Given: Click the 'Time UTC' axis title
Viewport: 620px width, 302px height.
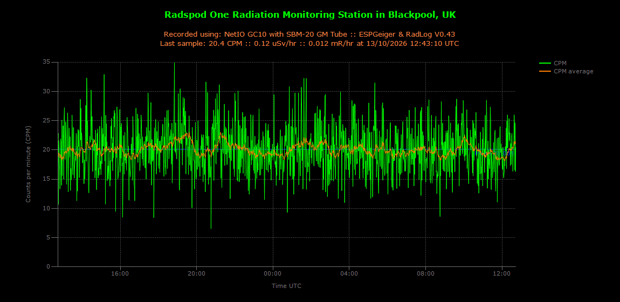Looking at the screenshot, I should click(287, 285).
